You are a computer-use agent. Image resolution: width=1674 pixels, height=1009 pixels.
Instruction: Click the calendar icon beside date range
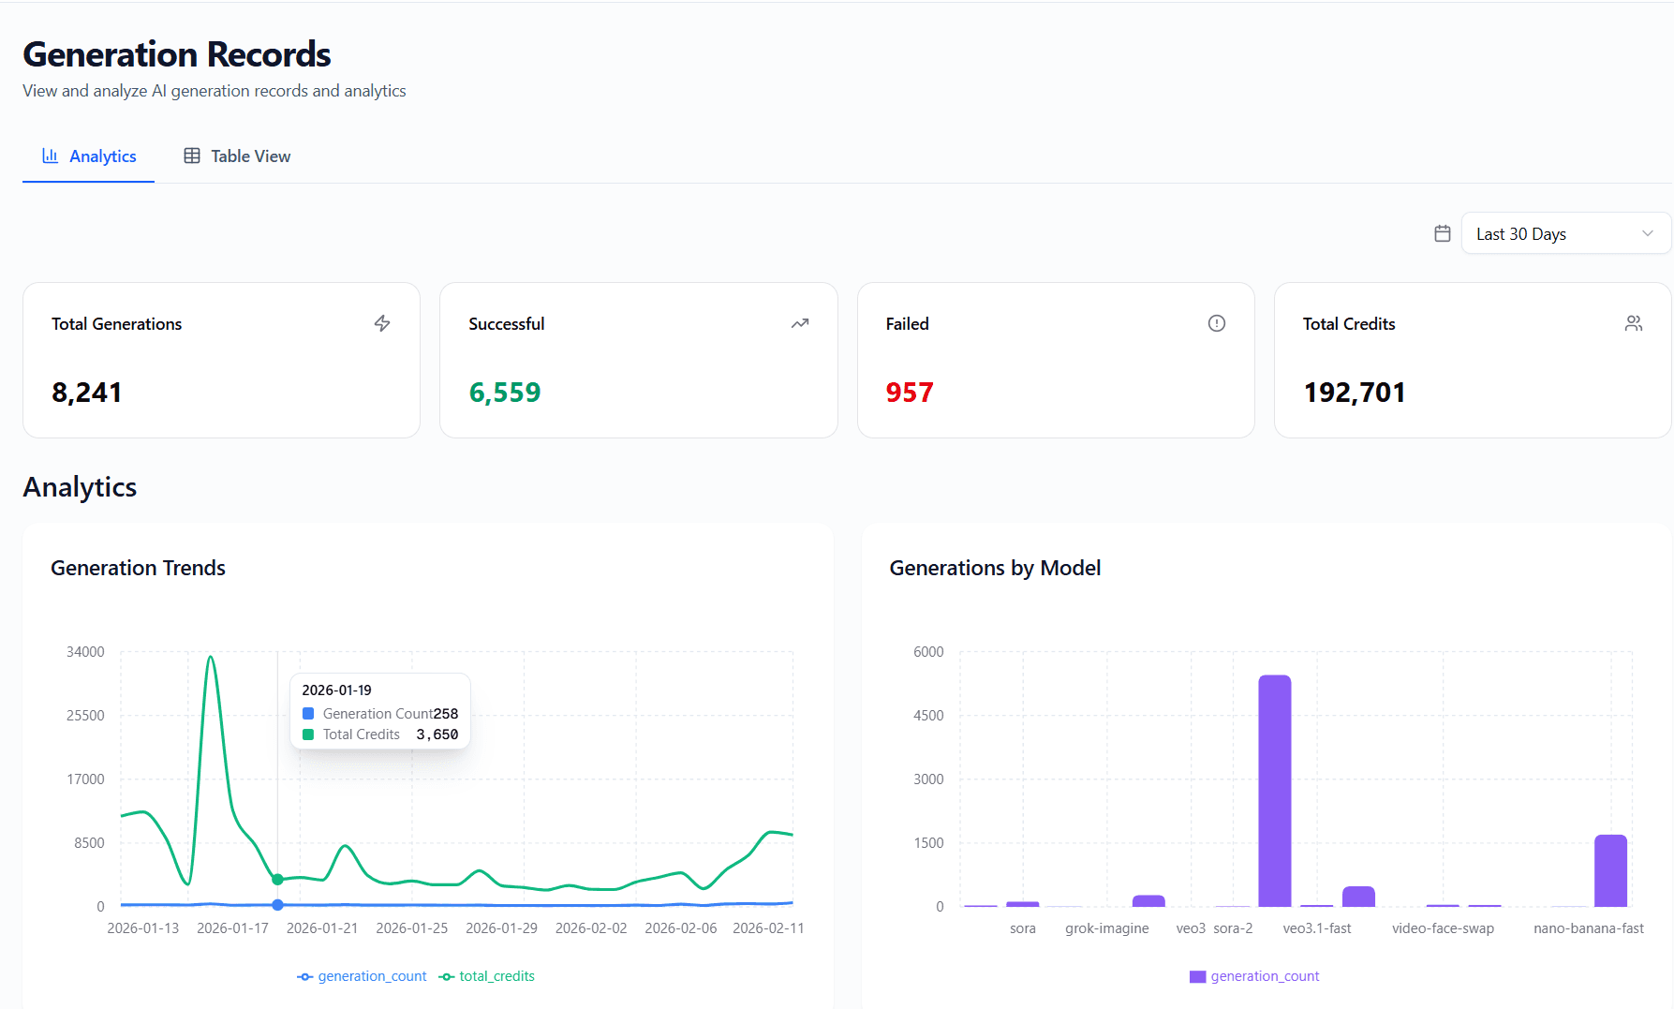(x=1442, y=233)
